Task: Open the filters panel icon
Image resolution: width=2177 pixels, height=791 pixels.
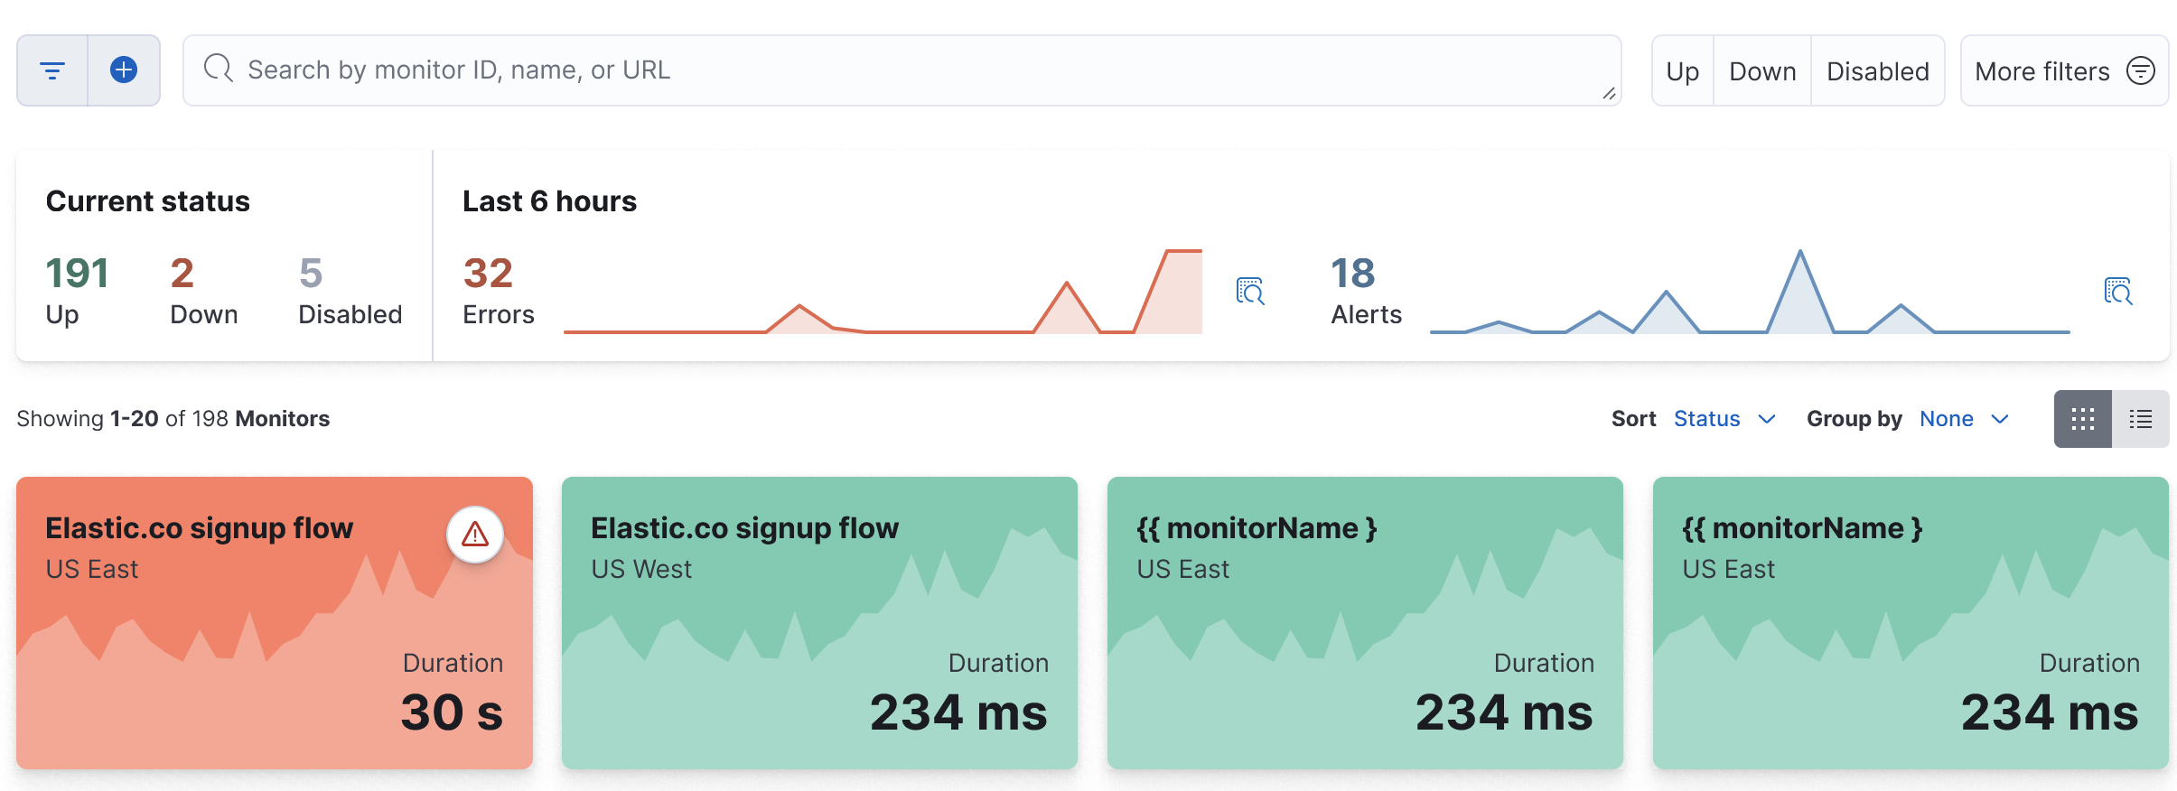Action: pos(51,70)
